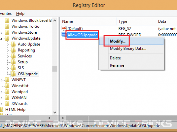Click the tree pane vertical scrollbar thumb
Screen dimensions: 177x132
click(x=55, y=69)
